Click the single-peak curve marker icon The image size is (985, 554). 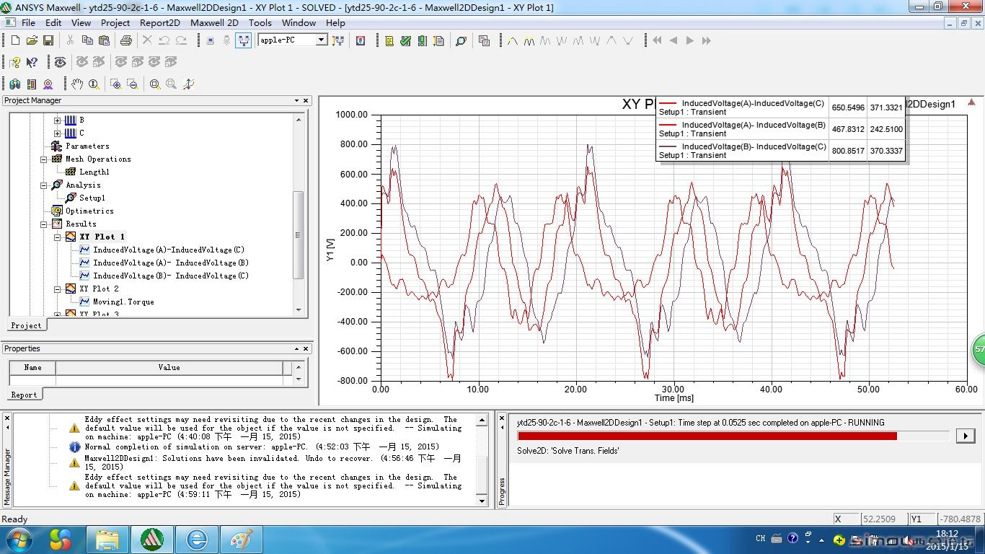[513, 40]
